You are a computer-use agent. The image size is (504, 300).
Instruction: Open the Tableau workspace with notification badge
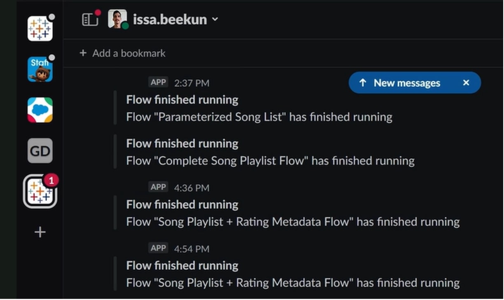pos(40,191)
